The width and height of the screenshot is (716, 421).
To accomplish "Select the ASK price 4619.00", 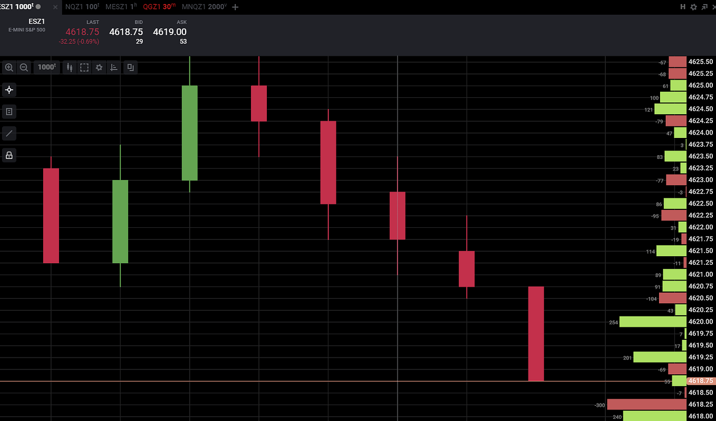I will (170, 32).
